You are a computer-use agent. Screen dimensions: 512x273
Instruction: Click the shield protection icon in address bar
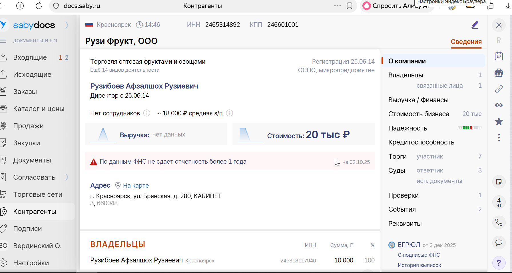56,6
